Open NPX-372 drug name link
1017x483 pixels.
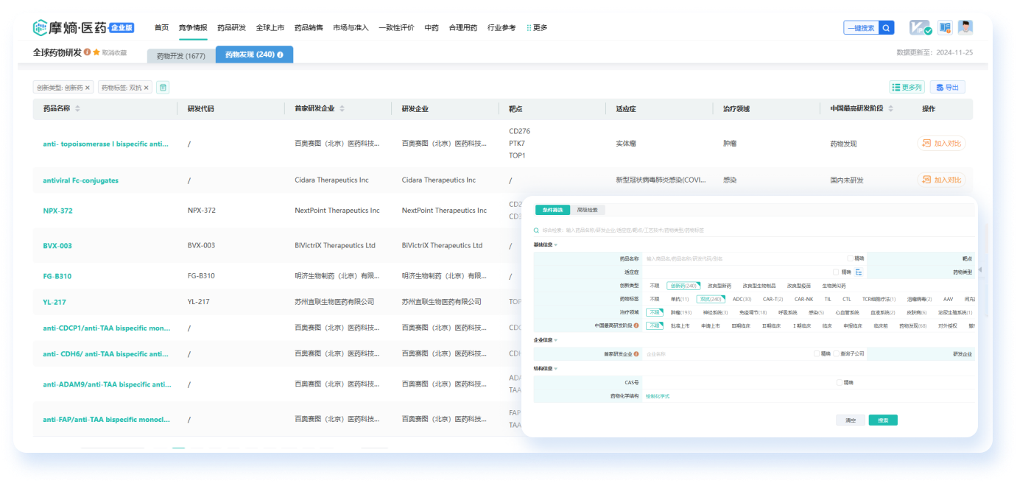(x=58, y=211)
